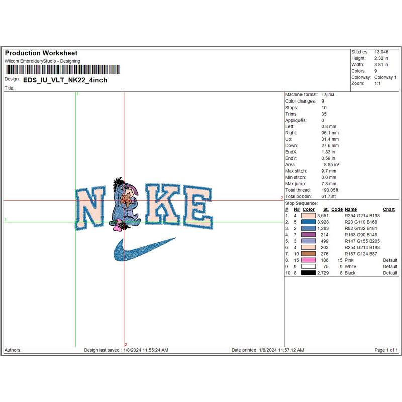Click the R23 G110 B168 color name

(362, 222)
